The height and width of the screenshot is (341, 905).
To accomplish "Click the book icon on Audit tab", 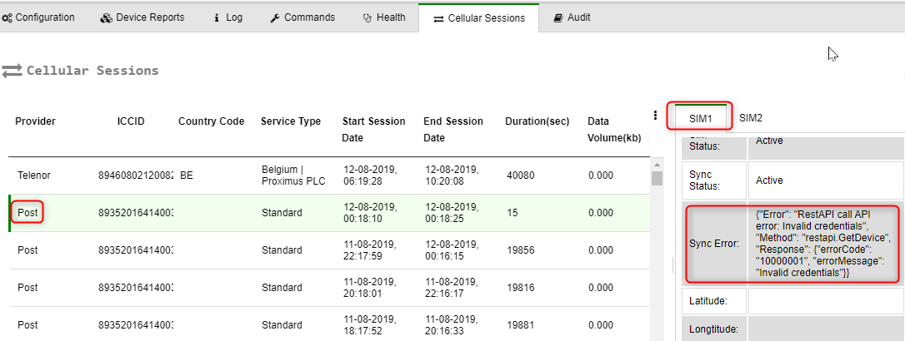I will point(557,17).
